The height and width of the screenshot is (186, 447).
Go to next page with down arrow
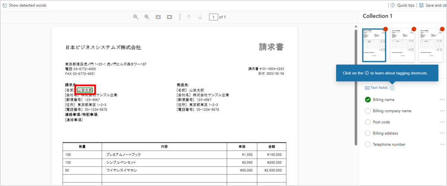pyautogui.click(x=200, y=17)
